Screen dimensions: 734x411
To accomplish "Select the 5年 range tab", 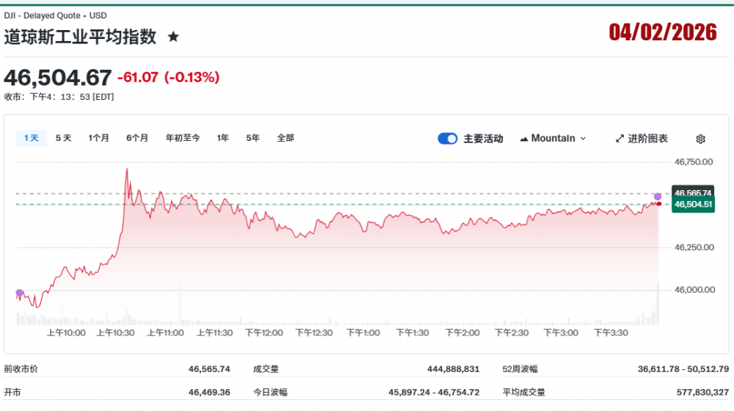I will coord(252,138).
